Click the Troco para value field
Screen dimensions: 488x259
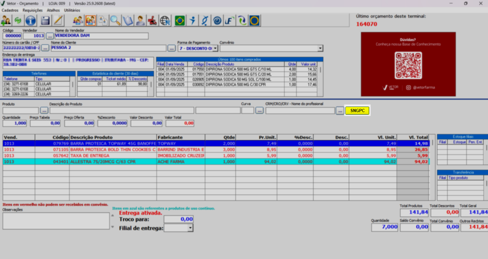(178, 219)
